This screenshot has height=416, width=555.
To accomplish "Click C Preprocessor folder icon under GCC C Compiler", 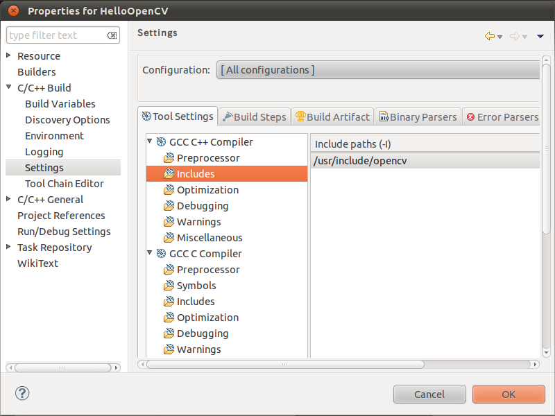I will tap(169, 270).
